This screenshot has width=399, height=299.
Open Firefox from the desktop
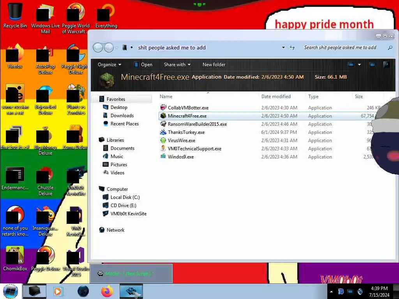coord(15,56)
